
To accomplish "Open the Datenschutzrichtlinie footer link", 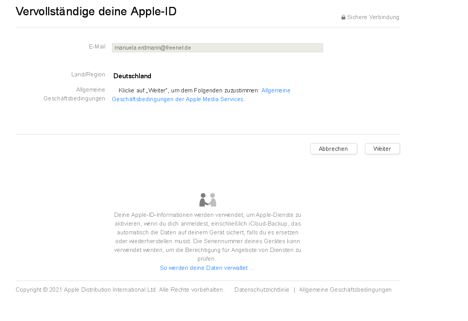I will [x=262, y=290].
